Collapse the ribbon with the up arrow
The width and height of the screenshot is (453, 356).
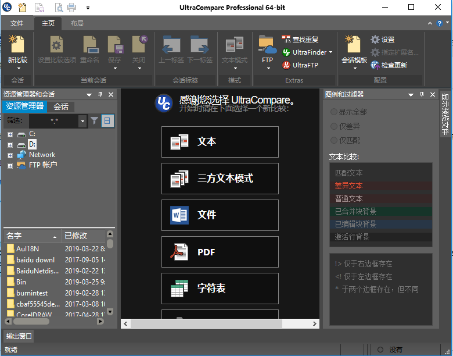(x=430, y=23)
